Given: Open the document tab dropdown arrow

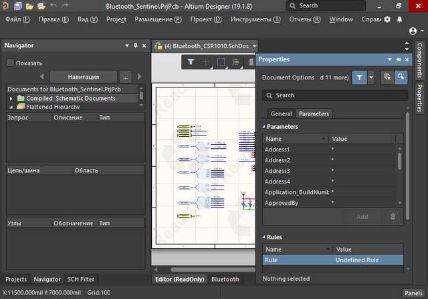Looking at the screenshot, I should pos(254,46).
